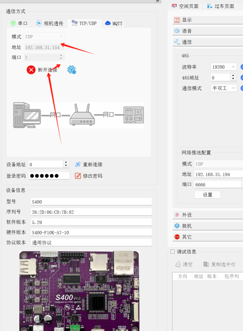Click the 复制选中行 button label
Image resolution: width=243 pixels, height=331 pixels.
(x=223, y=264)
